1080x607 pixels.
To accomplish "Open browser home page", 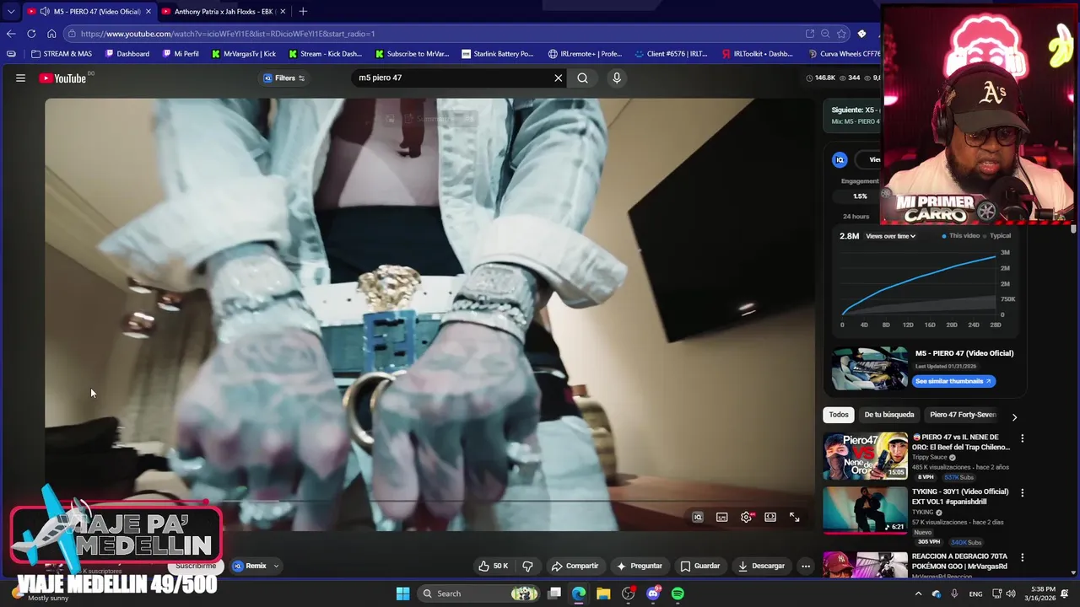I will pos(51,34).
